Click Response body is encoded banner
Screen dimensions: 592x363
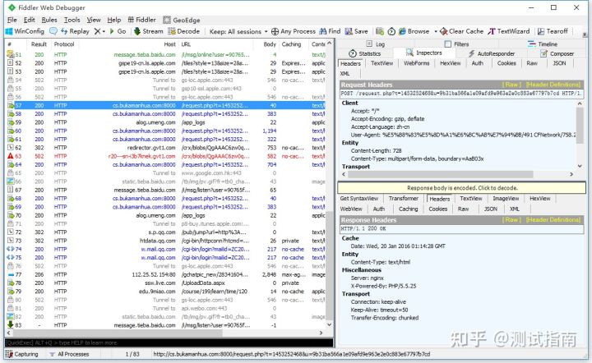coord(462,188)
